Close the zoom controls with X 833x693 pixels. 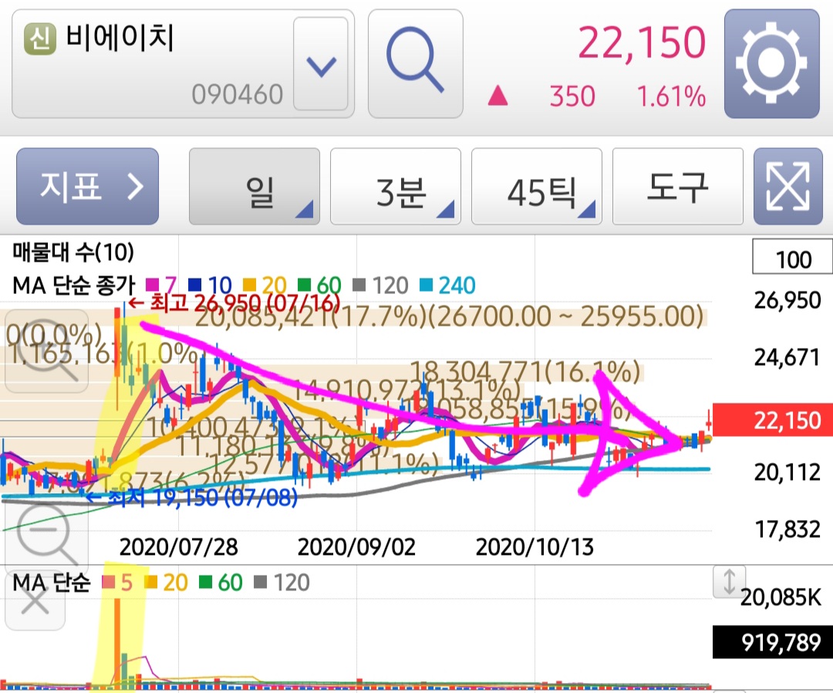click(x=35, y=600)
